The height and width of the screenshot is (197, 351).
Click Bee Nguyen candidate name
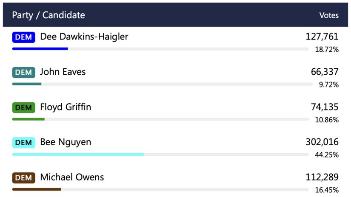coord(66,142)
